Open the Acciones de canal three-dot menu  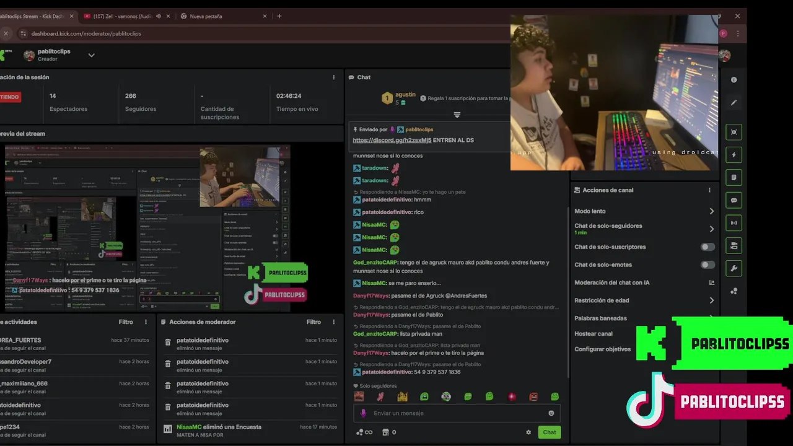(709, 190)
